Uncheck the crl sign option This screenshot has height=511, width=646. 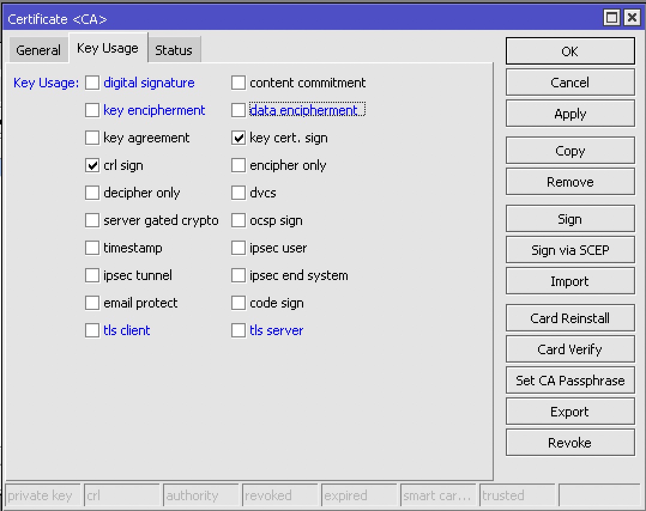92,166
